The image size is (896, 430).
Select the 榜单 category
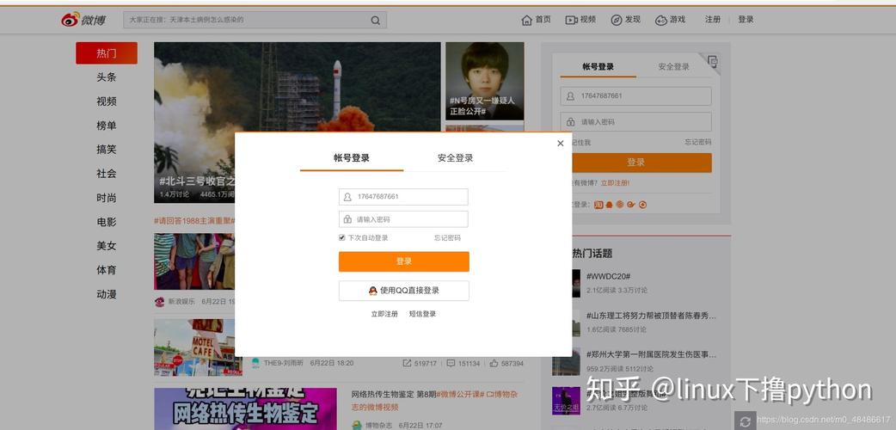coord(107,126)
